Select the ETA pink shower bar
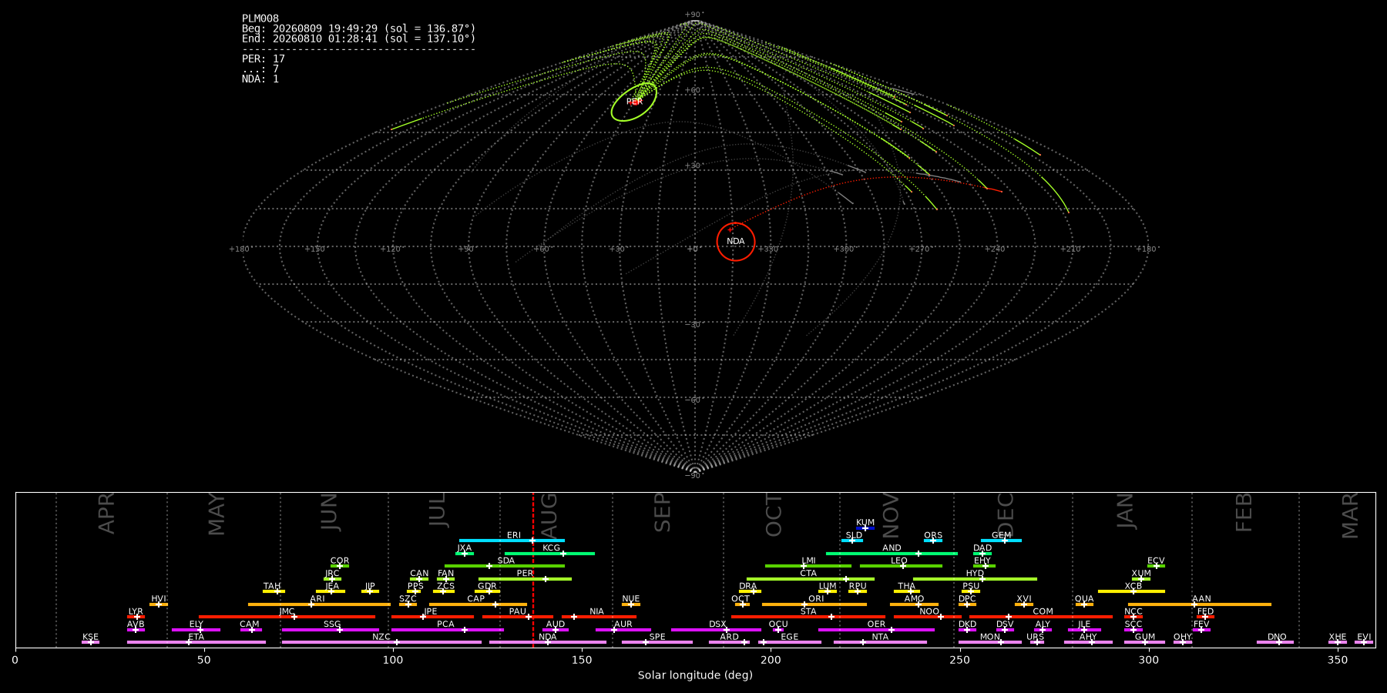 click(x=196, y=642)
